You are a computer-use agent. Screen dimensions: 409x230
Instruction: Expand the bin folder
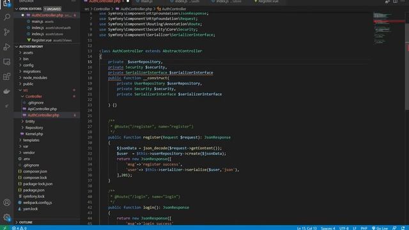pos(47,59)
